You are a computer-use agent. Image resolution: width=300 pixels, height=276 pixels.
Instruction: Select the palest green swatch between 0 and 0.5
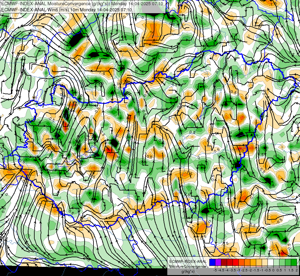coord(276,262)
